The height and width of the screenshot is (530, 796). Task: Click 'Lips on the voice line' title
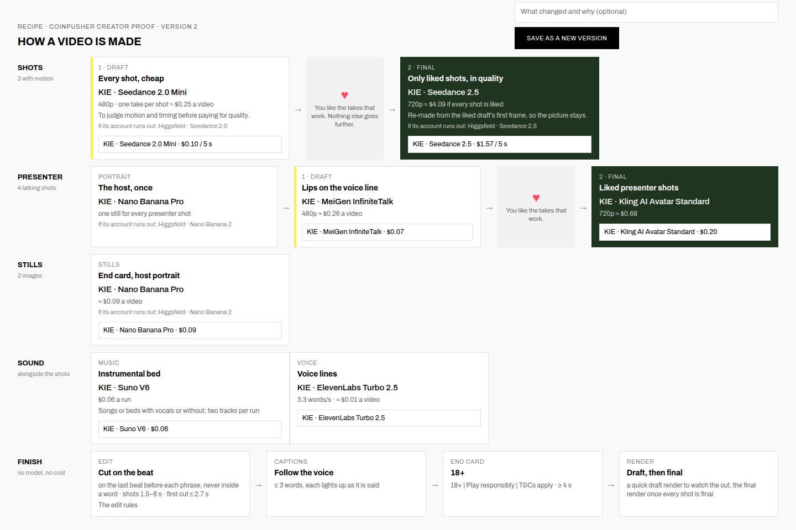[339, 188]
